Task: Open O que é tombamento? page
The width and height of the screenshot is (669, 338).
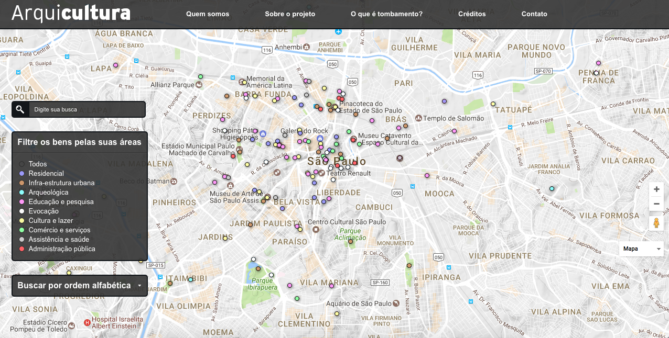Action: click(386, 14)
